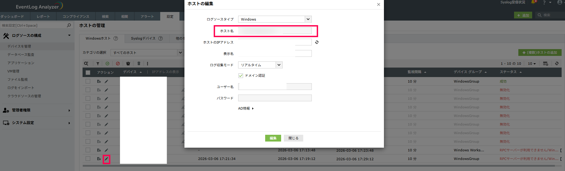
Task: Click the IPアドレスの表示 header link
Action: click(165, 72)
